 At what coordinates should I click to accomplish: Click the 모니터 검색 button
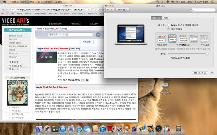click(x=200, y=73)
